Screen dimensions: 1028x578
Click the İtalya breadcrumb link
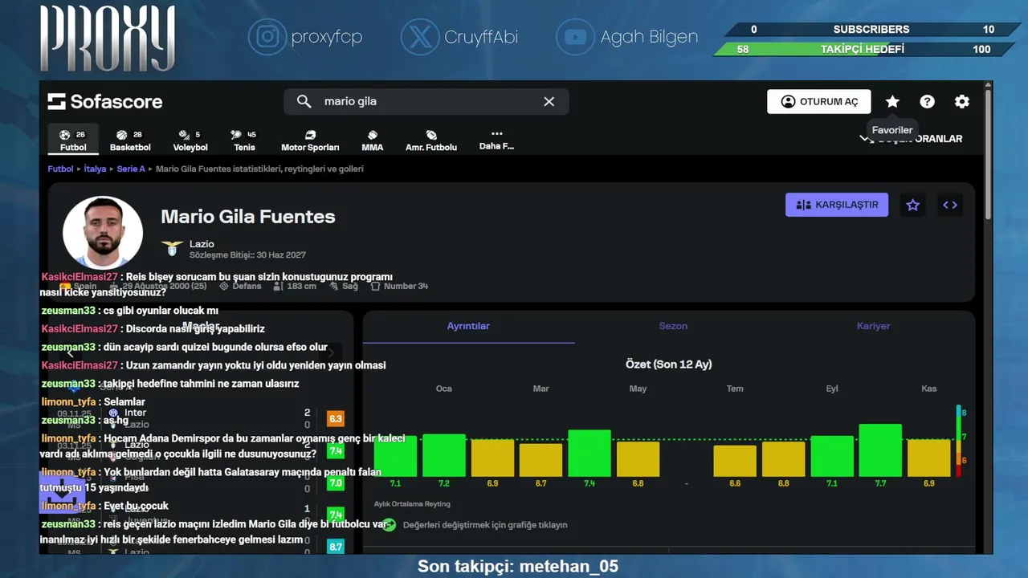pos(95,169)
